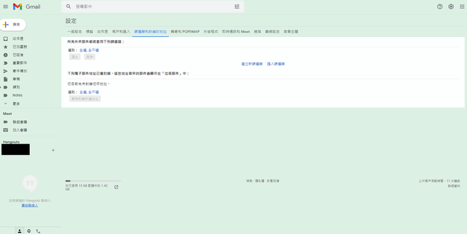Click the 建立新篩選器 create filter link

tap(252, 64)
